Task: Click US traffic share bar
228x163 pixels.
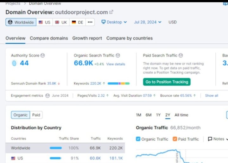Action: pyautogui.click(x=55, y=158)
